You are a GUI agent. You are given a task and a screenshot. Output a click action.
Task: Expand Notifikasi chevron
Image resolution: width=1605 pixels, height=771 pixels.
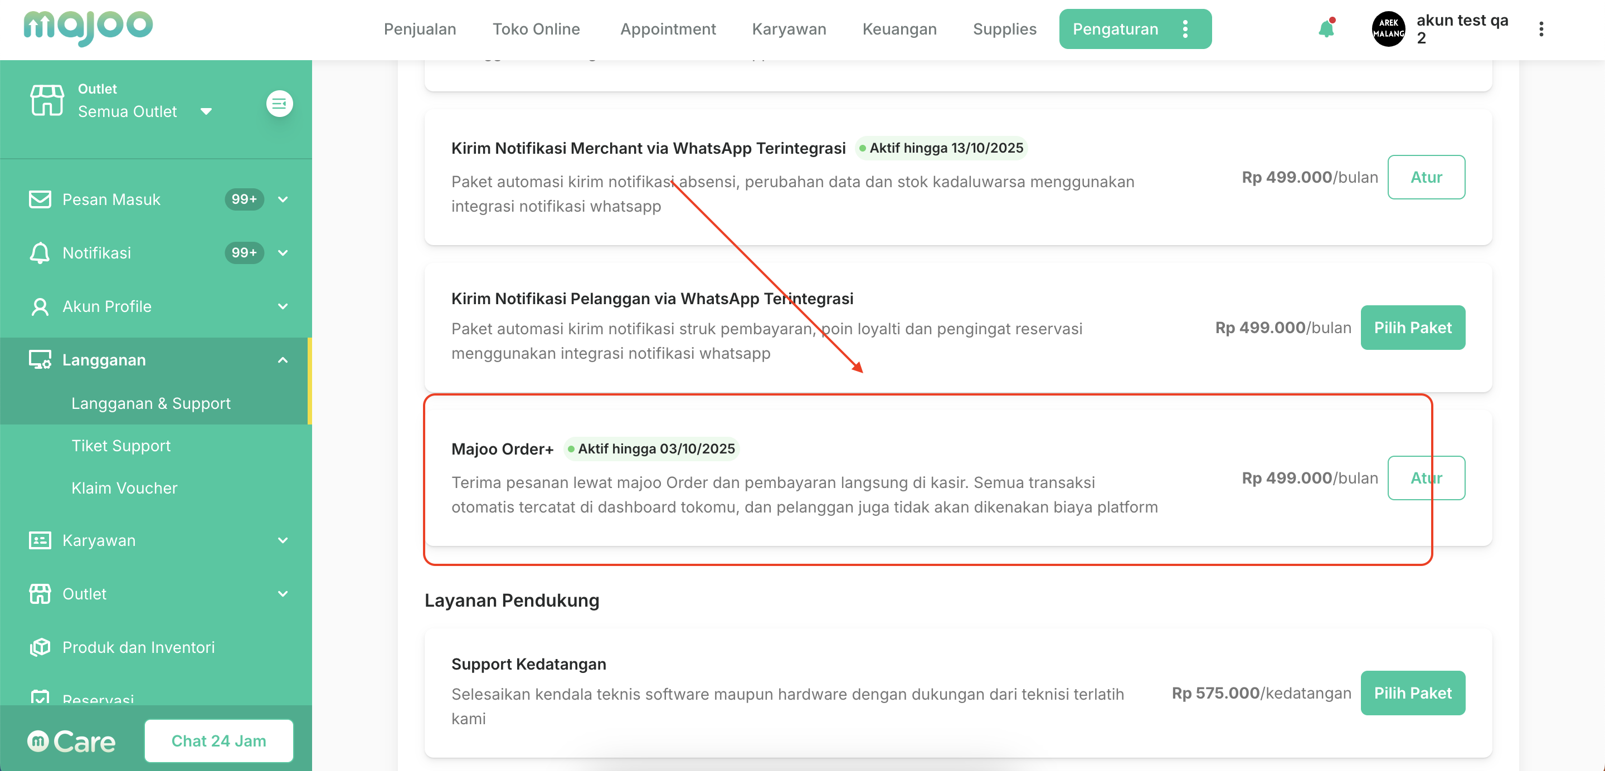283,253
